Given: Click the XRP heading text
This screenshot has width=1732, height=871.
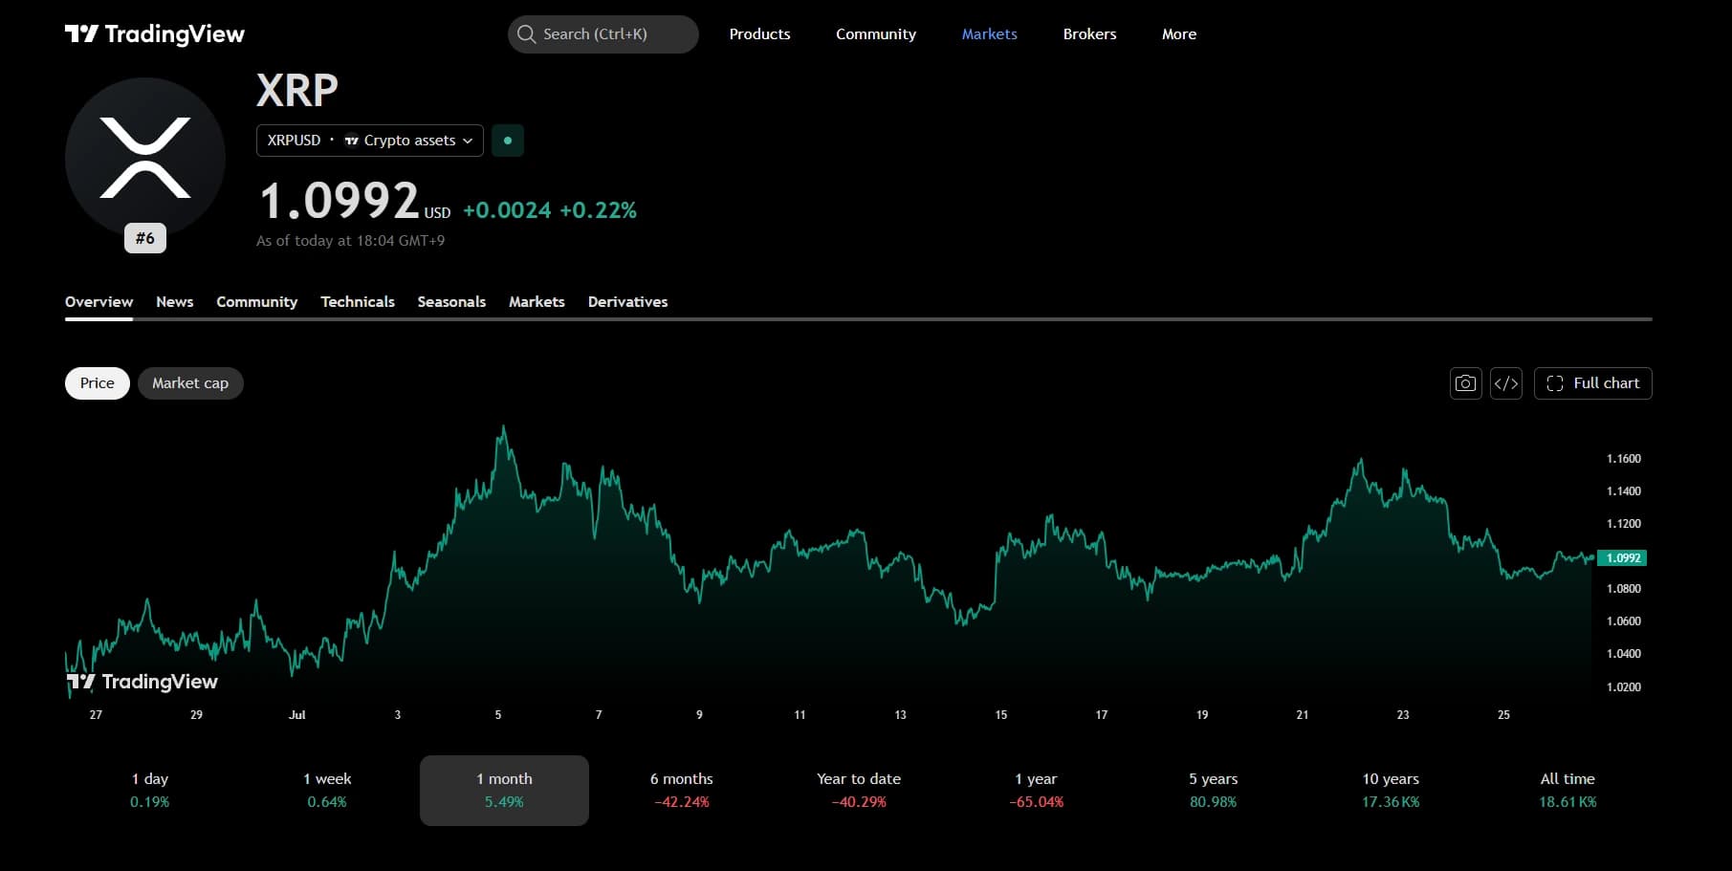Looking at the screenshot, I should click(x=297, y=91).
